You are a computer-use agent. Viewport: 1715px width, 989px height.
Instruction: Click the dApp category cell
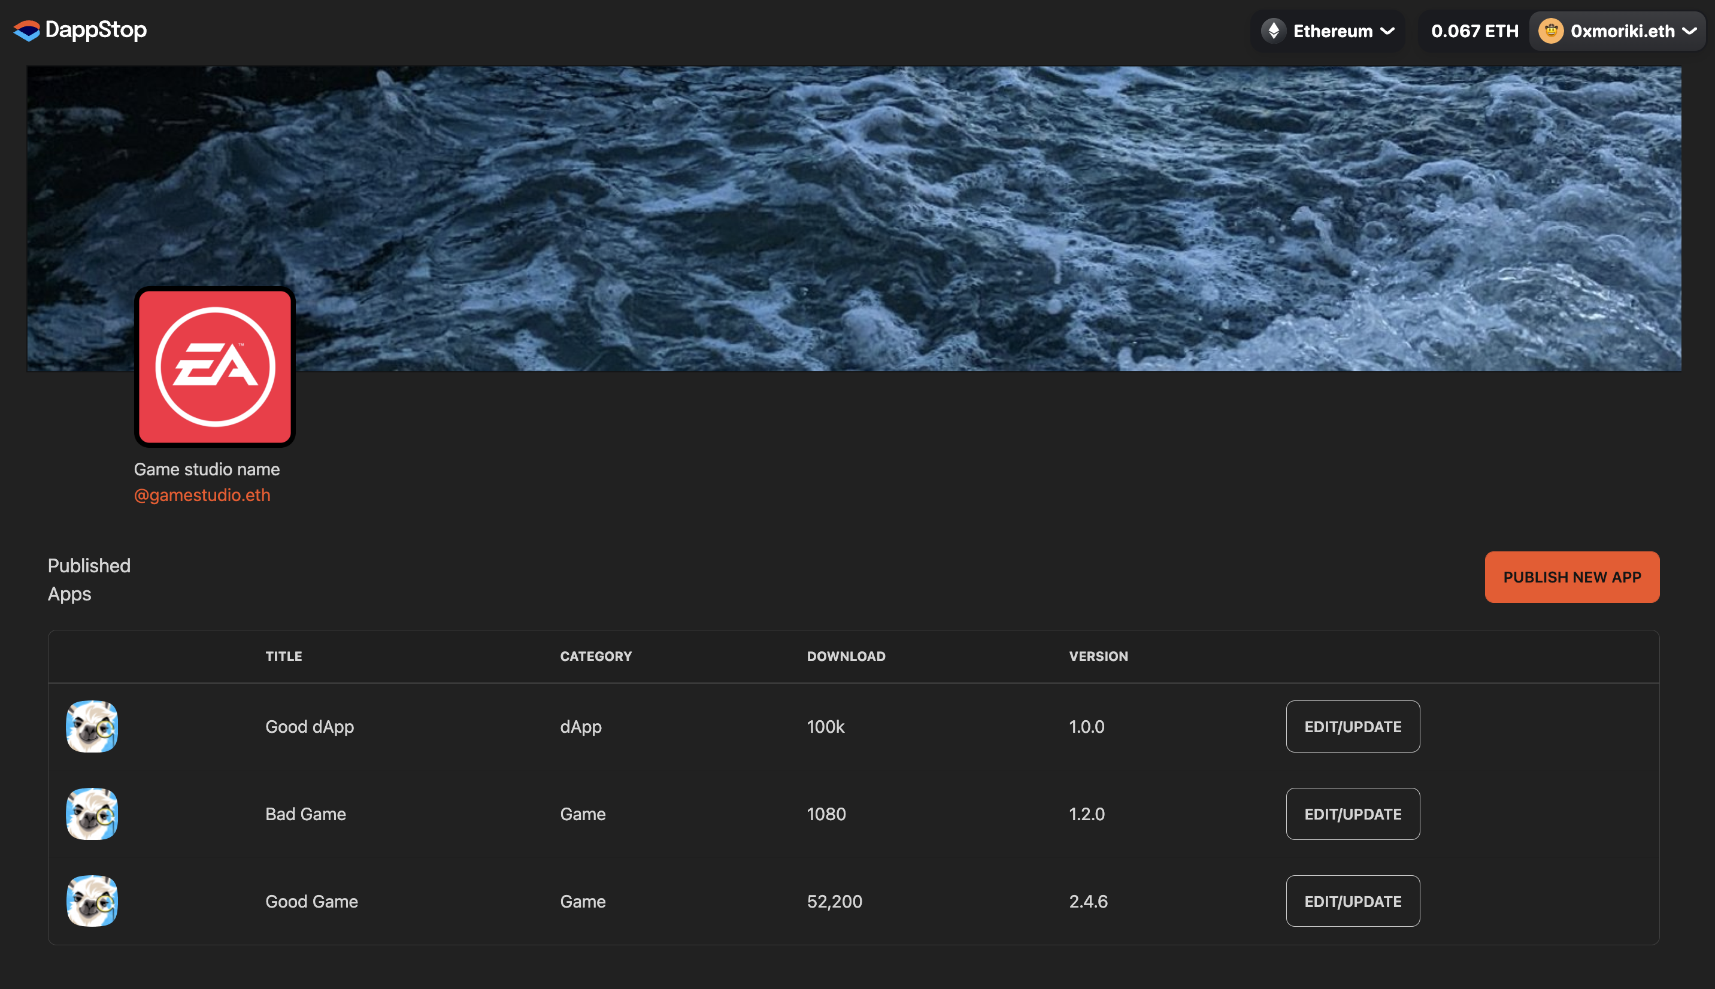tap(581, 727)
